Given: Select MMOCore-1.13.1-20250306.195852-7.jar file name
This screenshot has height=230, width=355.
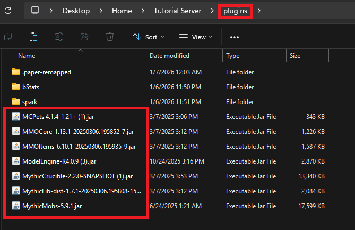Looking at the screenshot, I should [78, 131].
